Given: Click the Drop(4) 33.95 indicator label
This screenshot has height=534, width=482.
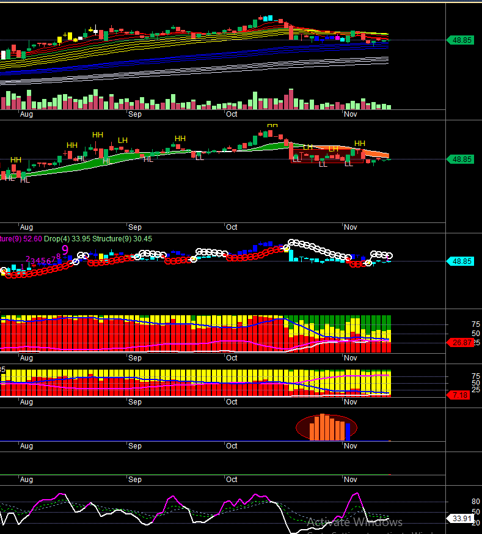Looking at the screenshot, I should 67,239.
